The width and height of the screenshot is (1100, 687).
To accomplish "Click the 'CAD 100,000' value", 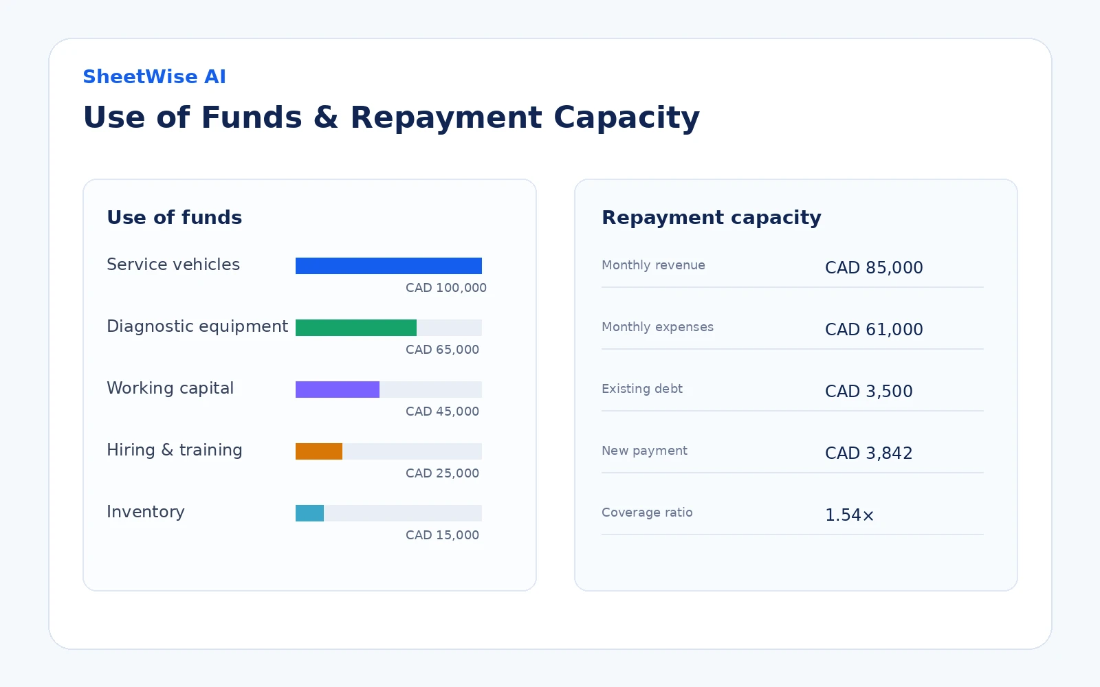I will pyautogui.click(x=445, y=288).
